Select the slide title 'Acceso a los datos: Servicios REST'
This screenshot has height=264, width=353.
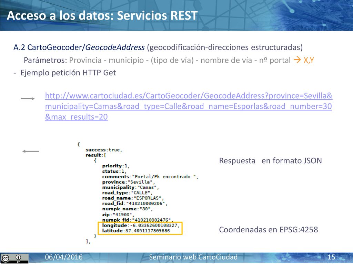pos(102,16)
